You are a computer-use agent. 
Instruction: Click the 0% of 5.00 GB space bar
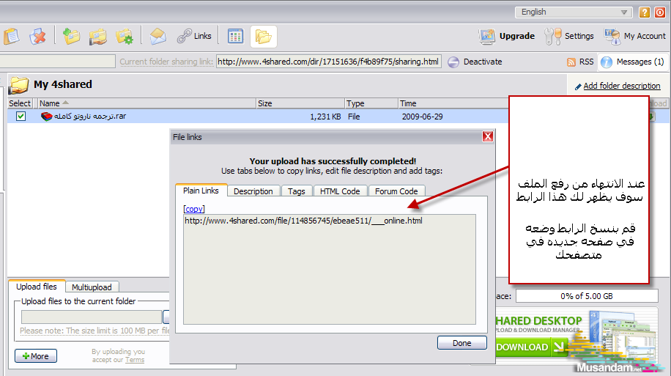pos(586,296)
